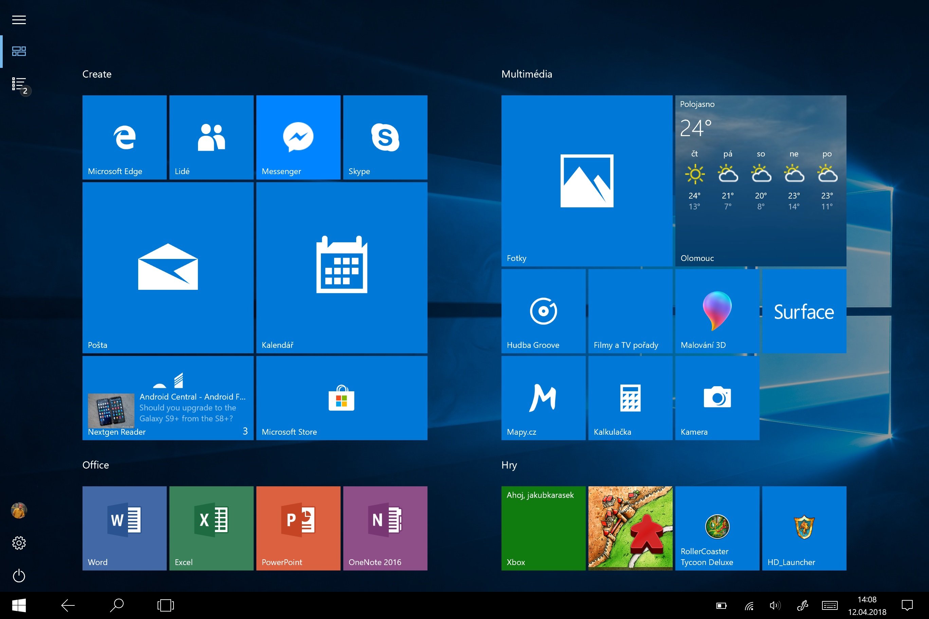Launch the Hudba Groove music tile
Viewport: 929px width, 619px height.
click(544, 311)
